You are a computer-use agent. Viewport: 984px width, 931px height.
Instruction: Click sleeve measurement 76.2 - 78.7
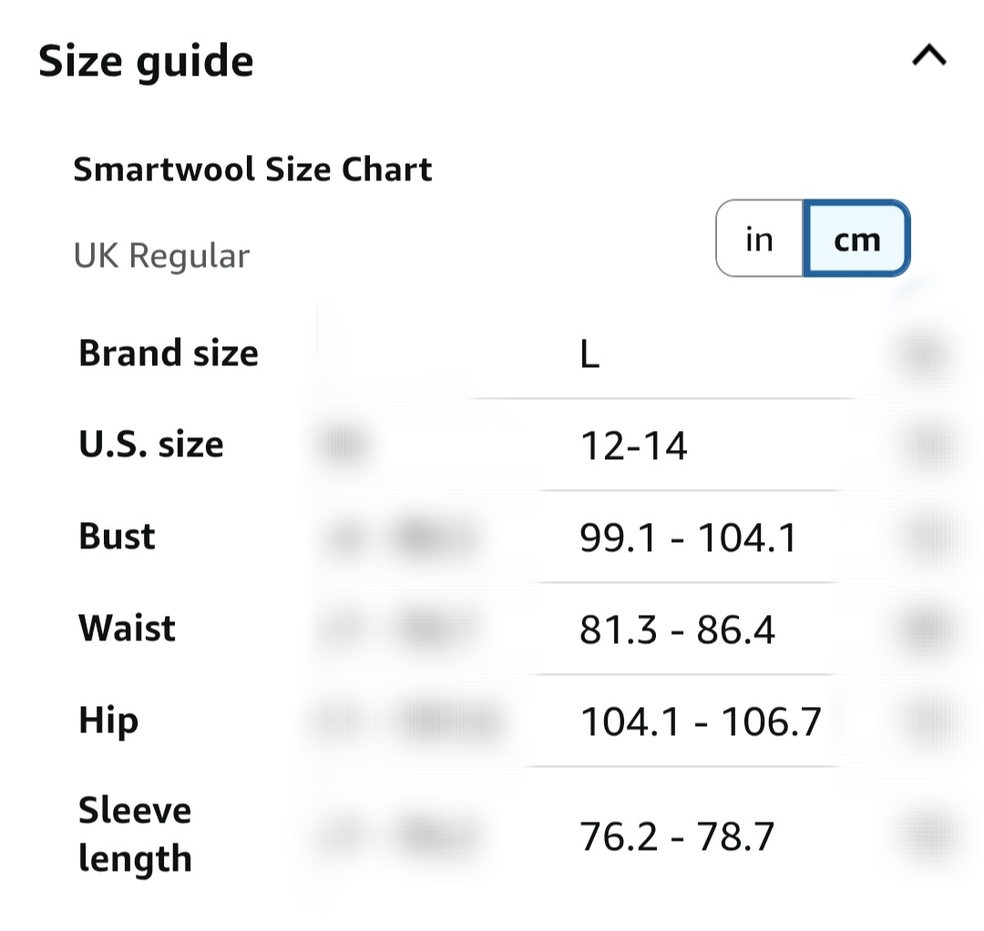coord(676,836)
